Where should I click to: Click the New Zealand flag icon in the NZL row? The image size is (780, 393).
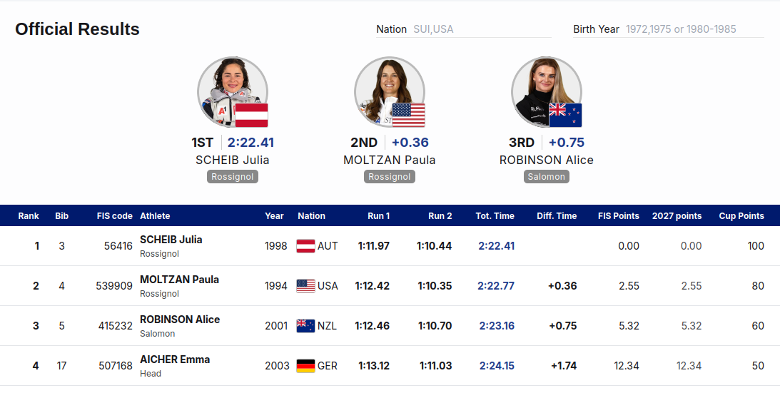point(305,325)
